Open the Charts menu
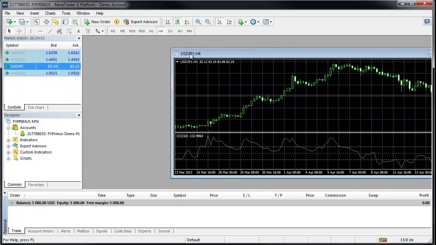Viewport: 436px width, 245px height. (50, 13)
